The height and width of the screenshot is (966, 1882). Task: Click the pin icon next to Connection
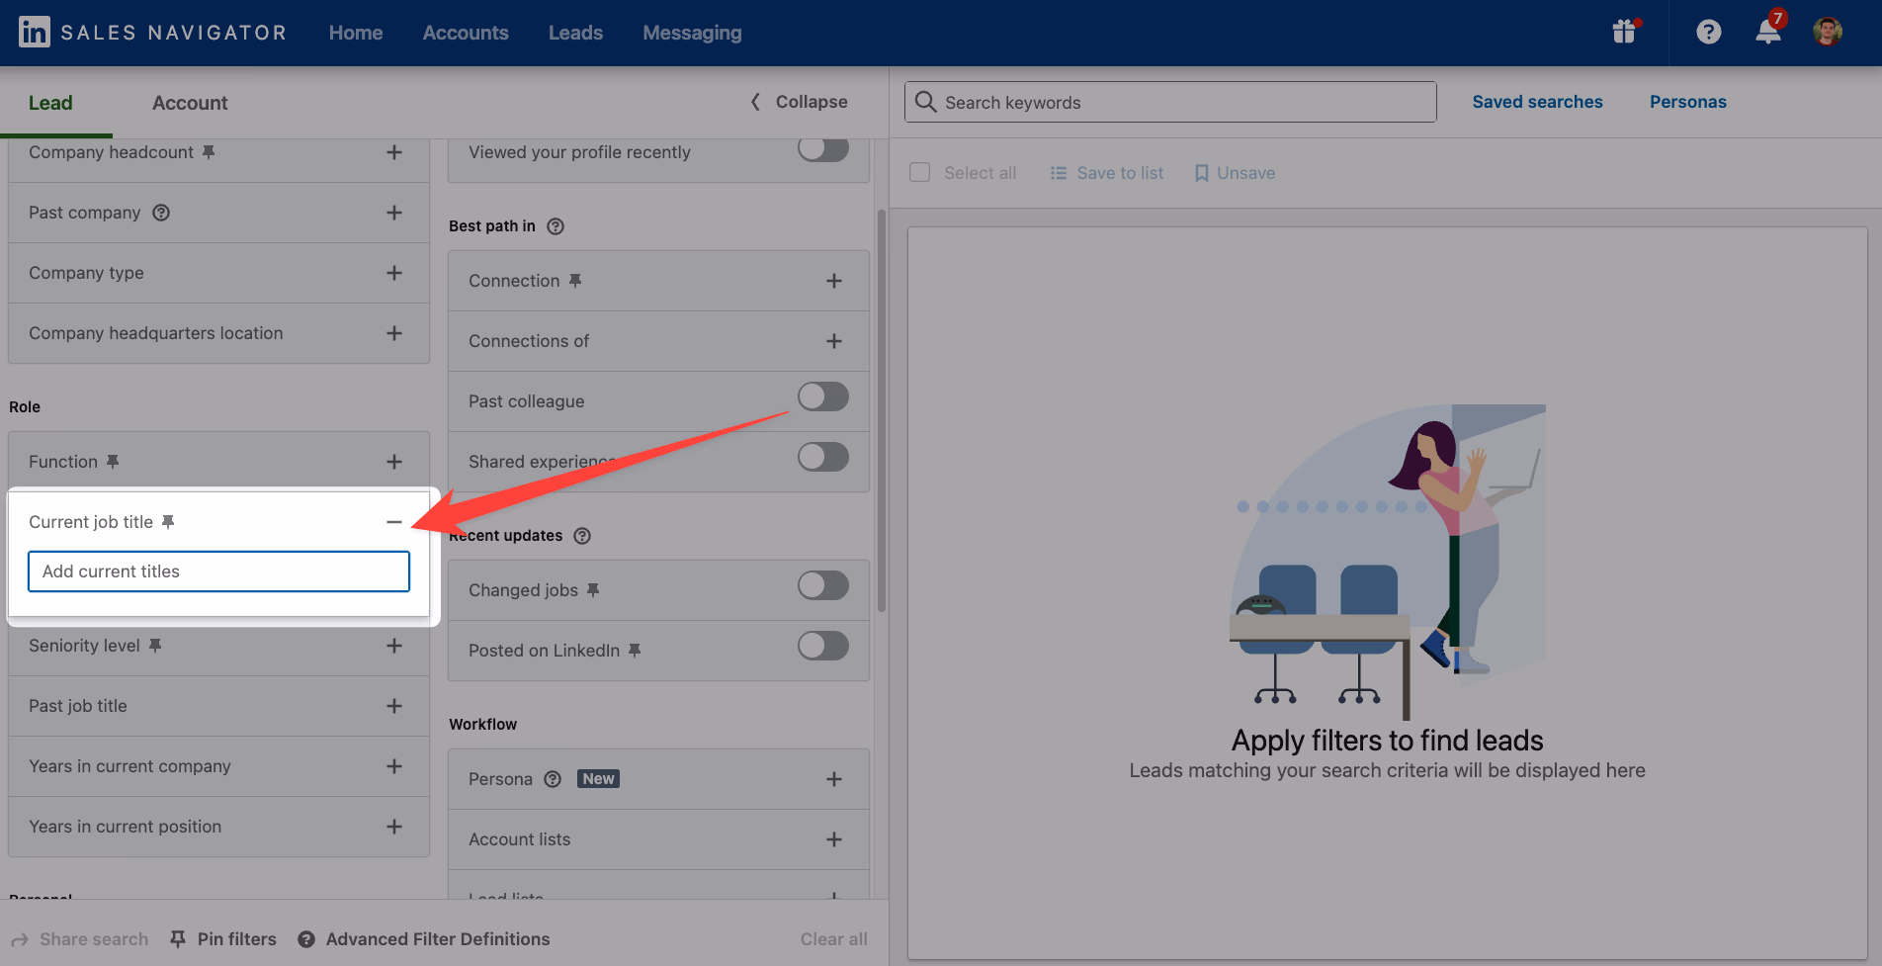tap(575, 281)
